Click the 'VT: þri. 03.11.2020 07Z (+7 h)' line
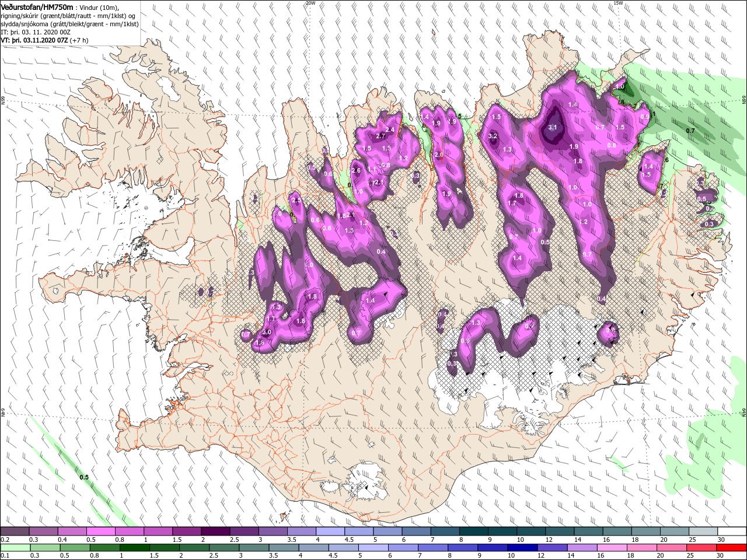The image size is (747, 560). tap(45, 40)
